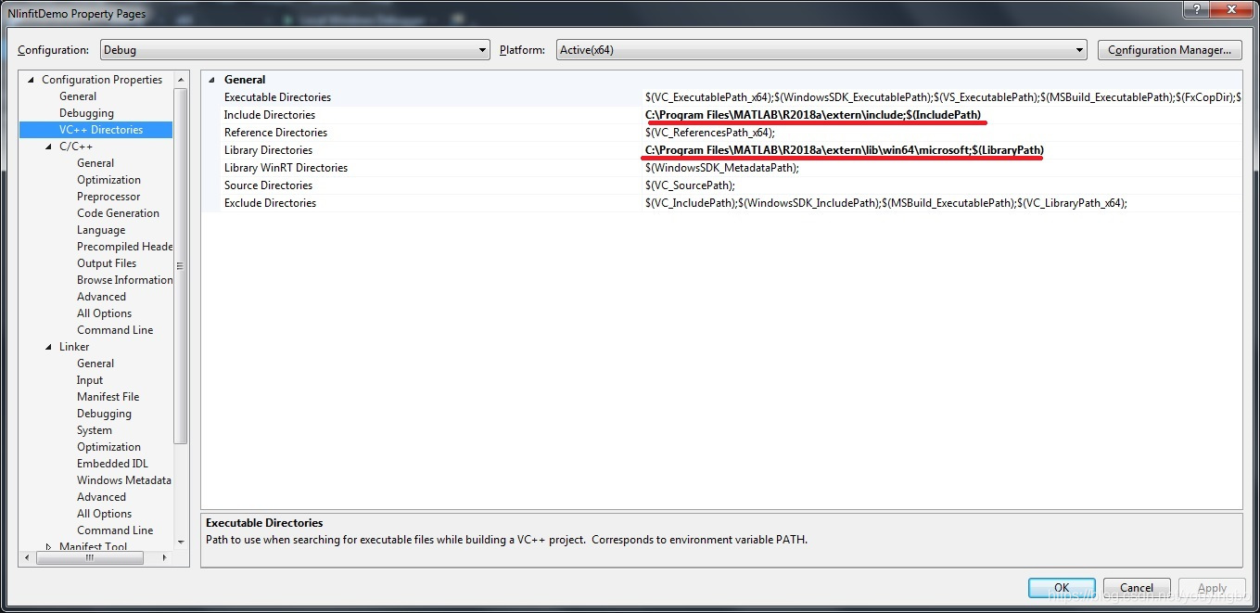Click the tree horizontal scrollbar right arrow
Image resolution: width=1260 pixels, height=613 pixels.
[165, 558]
